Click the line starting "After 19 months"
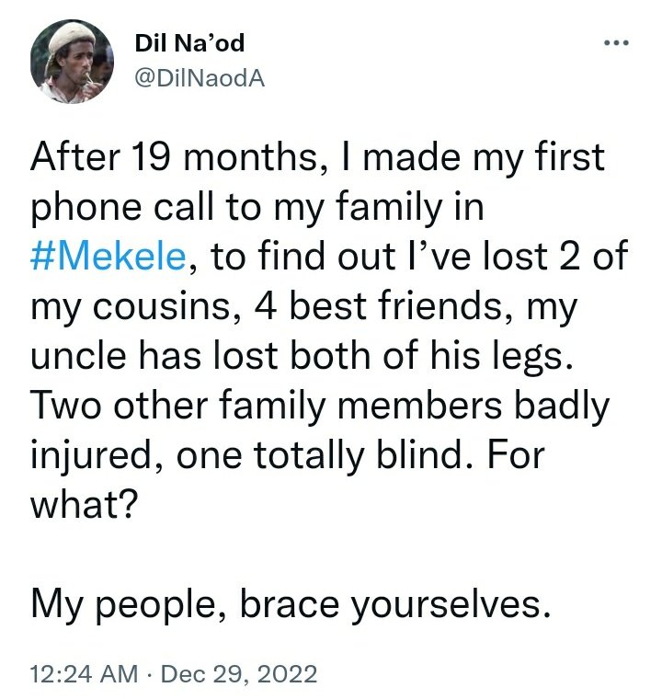Screen dimensions: 662x699 coord(317,157)
